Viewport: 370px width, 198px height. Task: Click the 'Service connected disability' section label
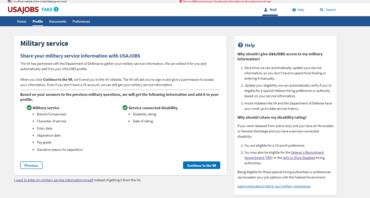153,108
